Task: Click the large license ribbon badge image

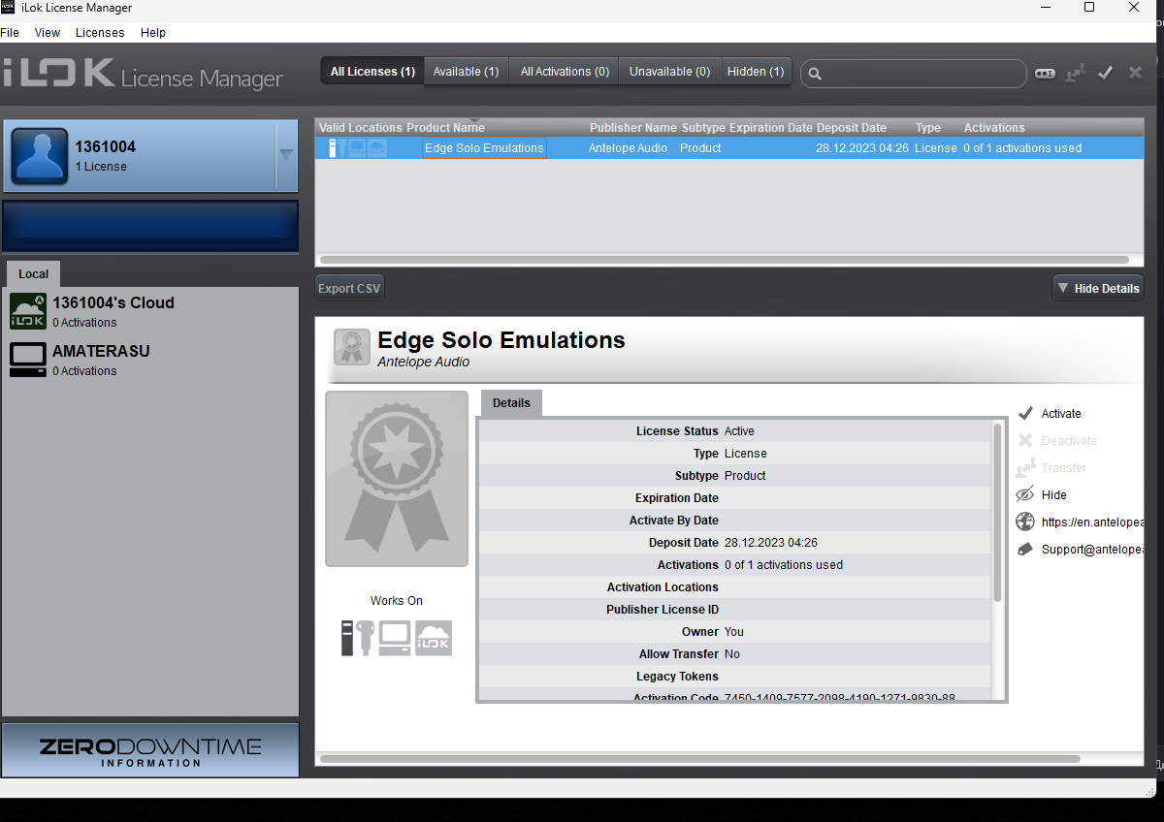Action: click(397, 479)
